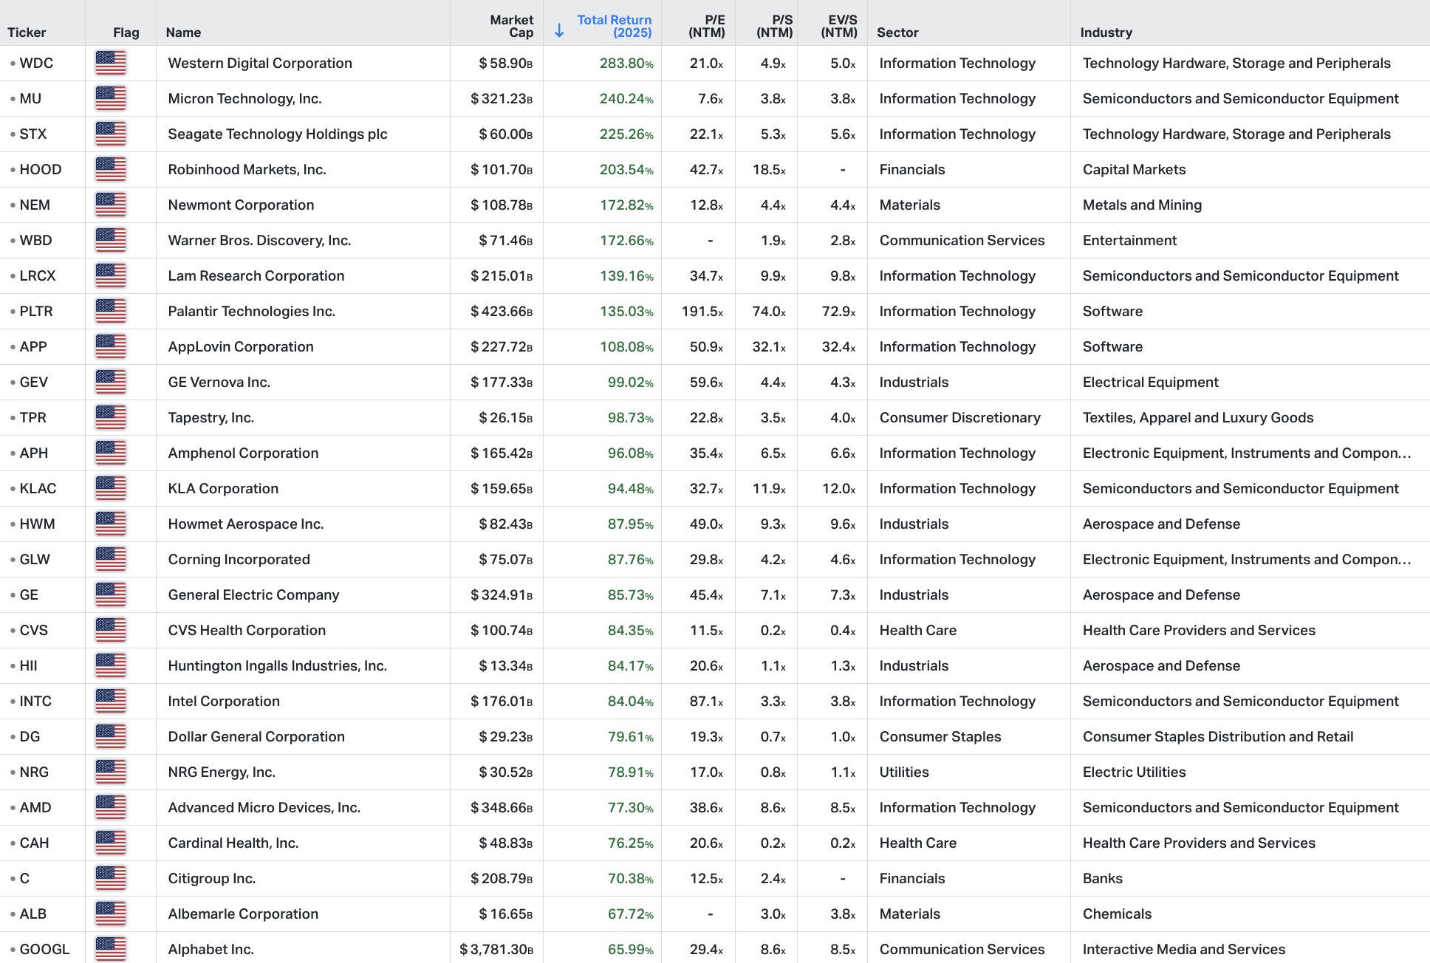This screenshot has height=963, width=1430.
Task: Open the AMD ticker link
Action: [x=35, y=808]
